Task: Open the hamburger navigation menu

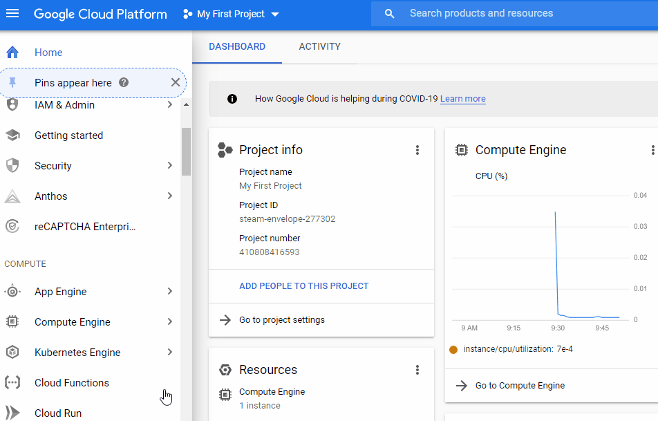Action: [x=12, y=13]
